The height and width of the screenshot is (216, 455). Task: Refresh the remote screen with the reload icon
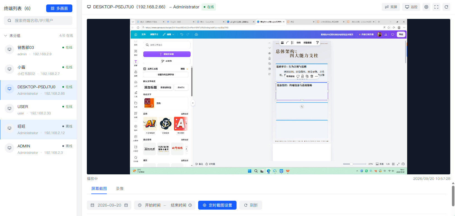click(x=446, y=7)
